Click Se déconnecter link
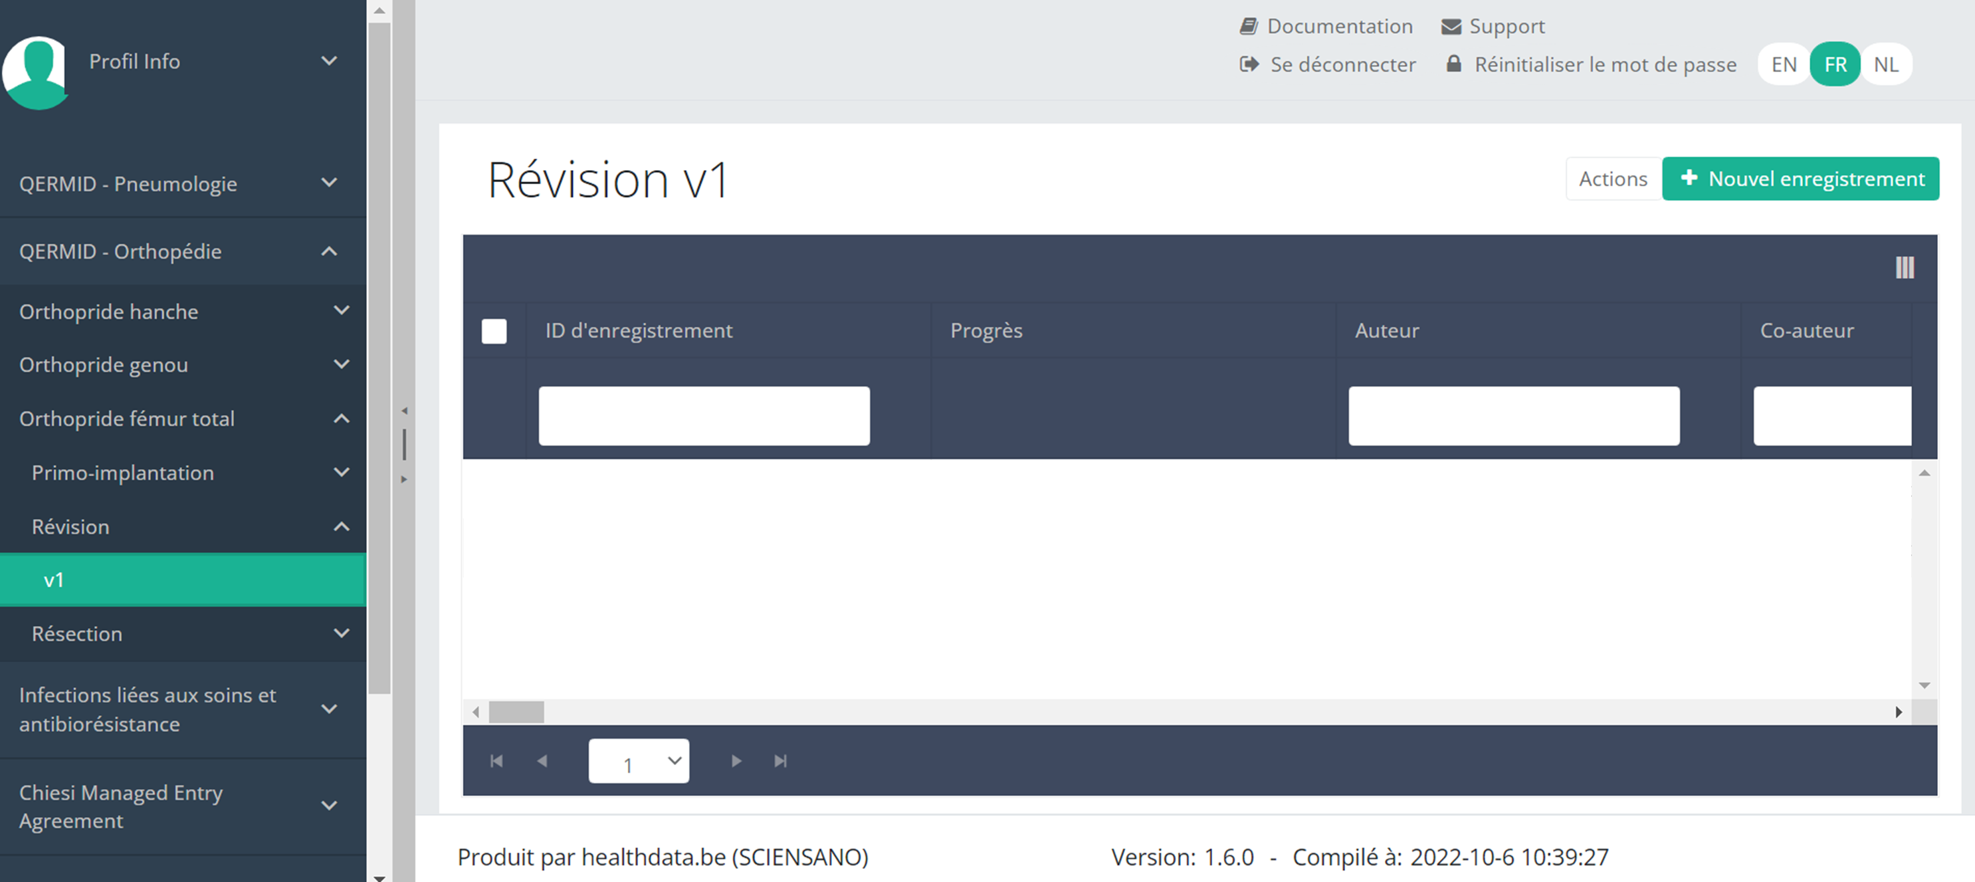The height and width of the screenshot is (882, 1975). (1342, 64)
